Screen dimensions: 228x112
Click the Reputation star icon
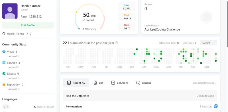click(x=4, y=85)
